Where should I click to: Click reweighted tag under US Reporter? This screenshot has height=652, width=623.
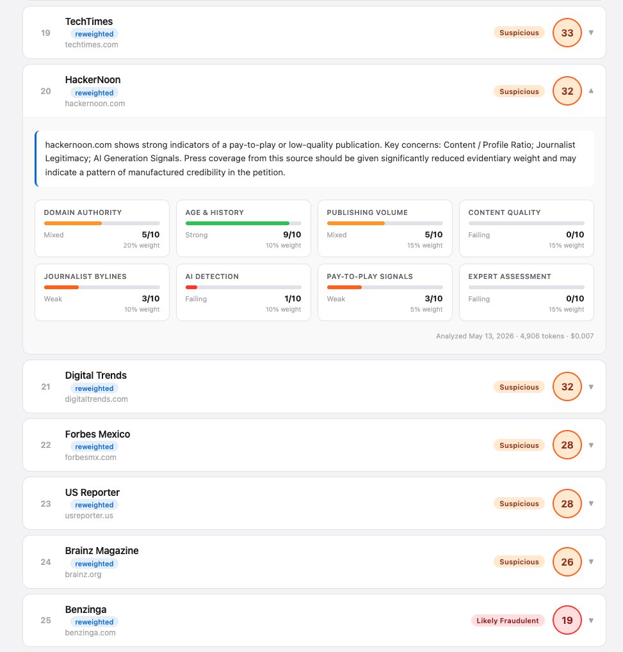(94, 505)
